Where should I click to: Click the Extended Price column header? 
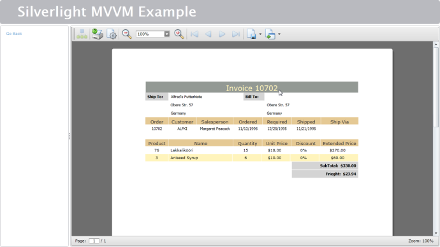[339, 143]
